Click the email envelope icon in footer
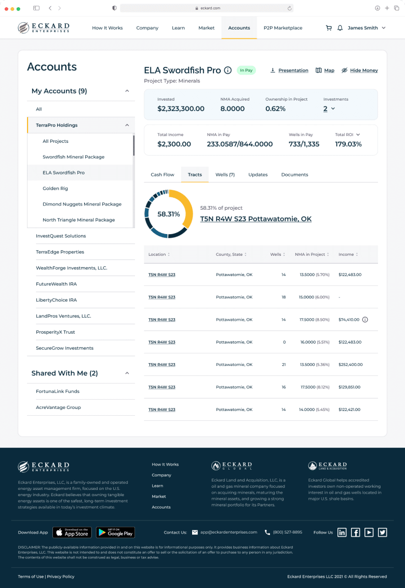405x588 pixels. click(x=195, y=532)
